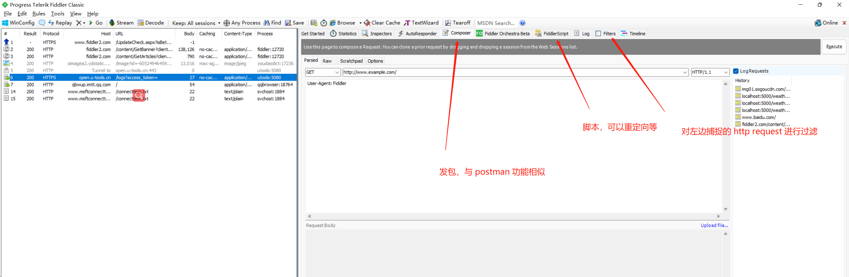Open the File menu
Screen dimensions: 849x277
click(8, 14)
